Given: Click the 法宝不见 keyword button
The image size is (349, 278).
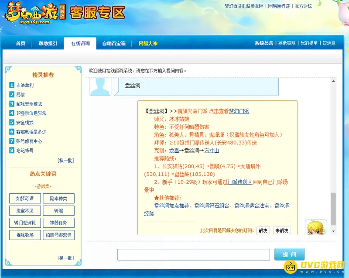Looking at the screenshot, I should point(25,210).
